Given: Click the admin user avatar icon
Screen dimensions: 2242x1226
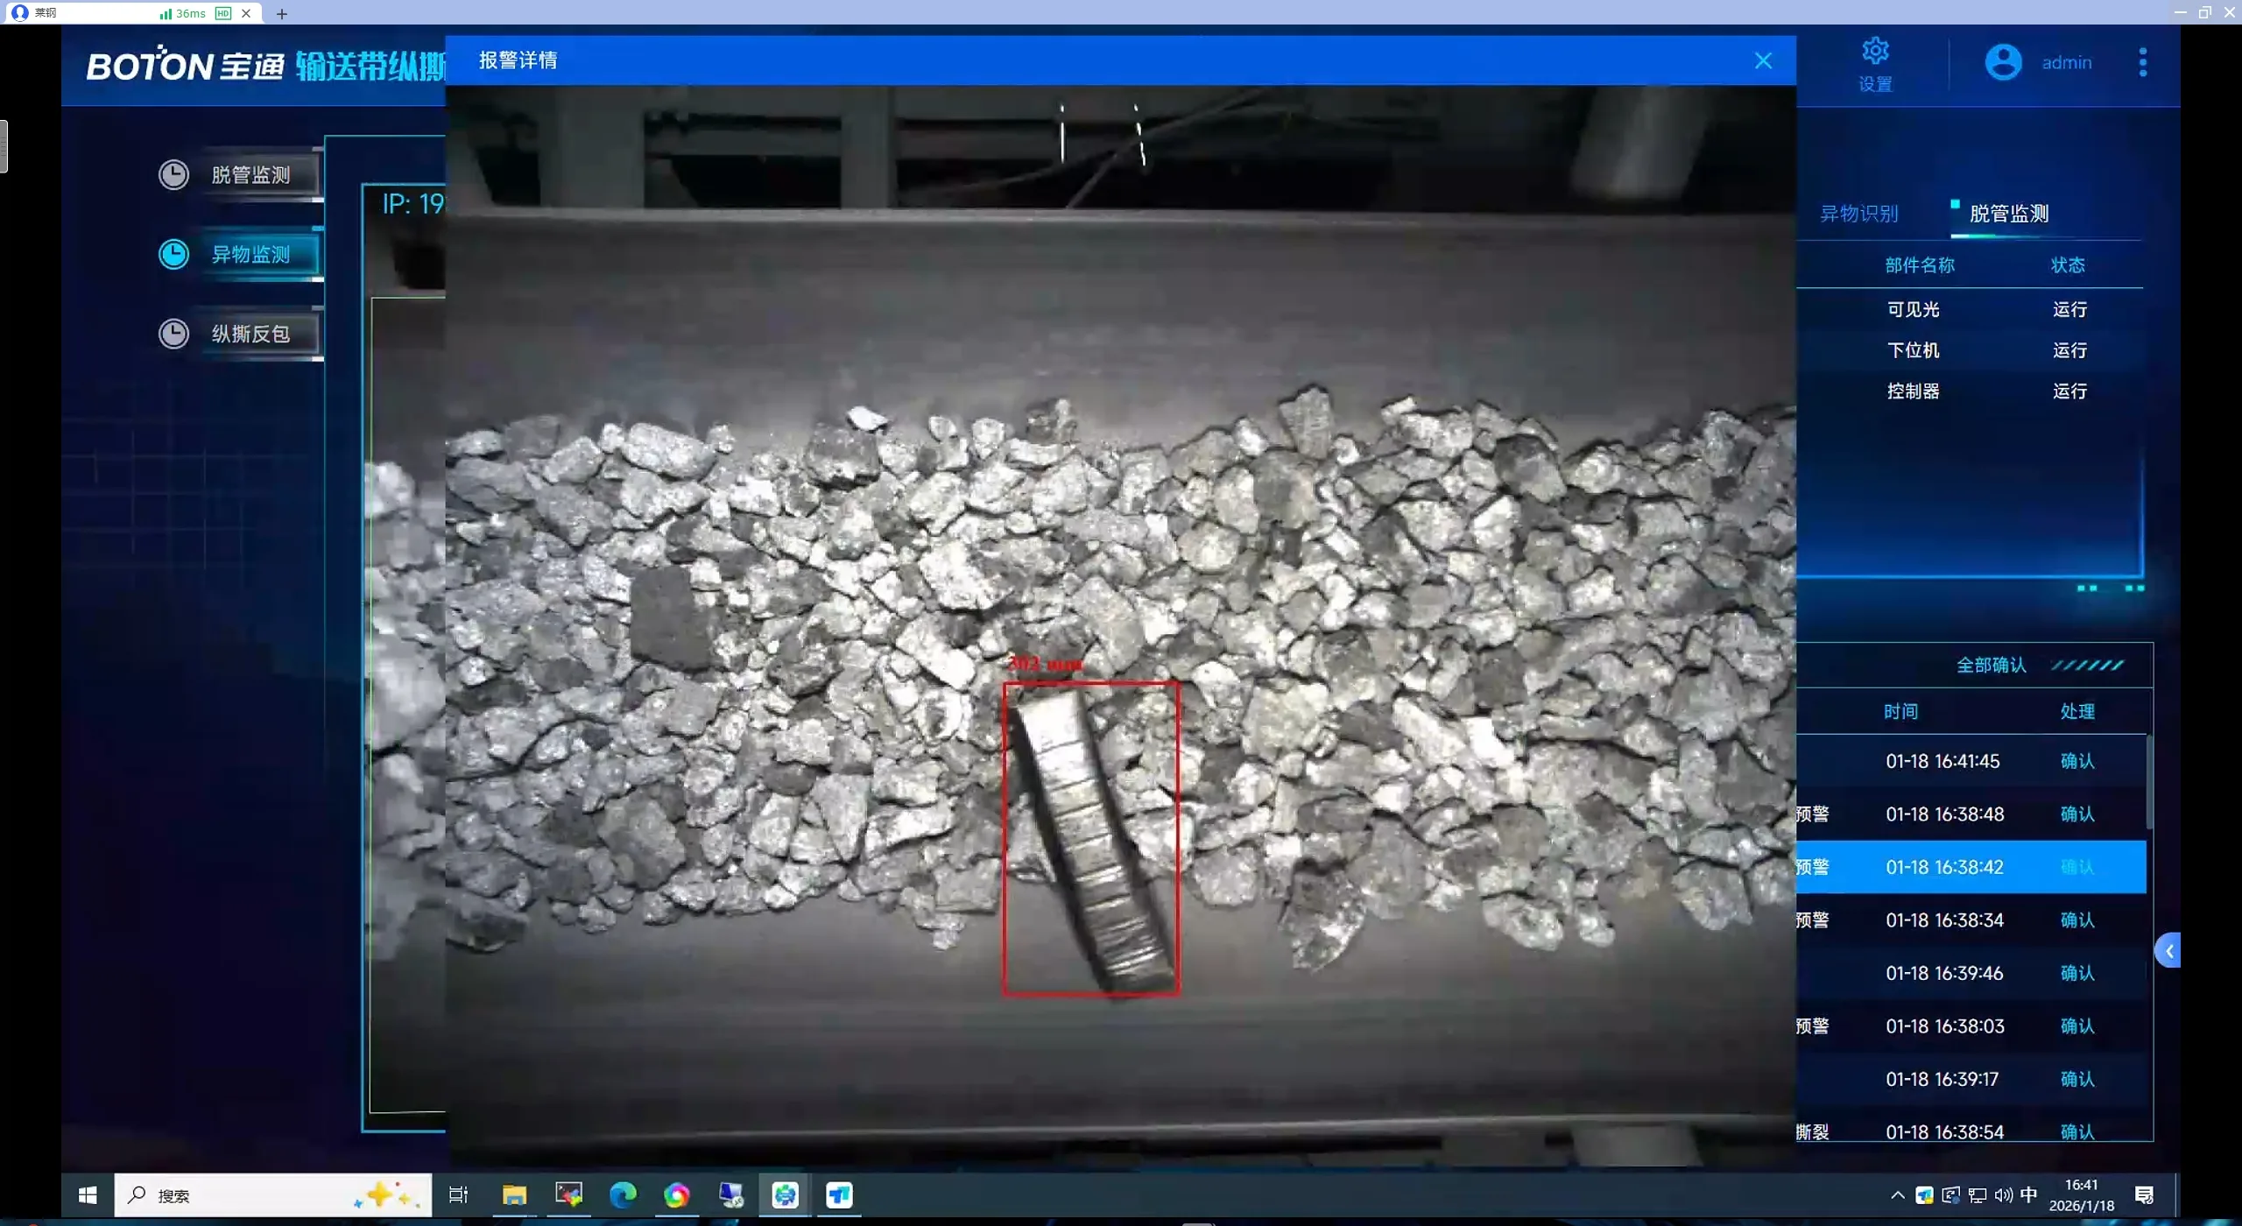Looking at the screenshot, I should click(x=2003, y=62).
